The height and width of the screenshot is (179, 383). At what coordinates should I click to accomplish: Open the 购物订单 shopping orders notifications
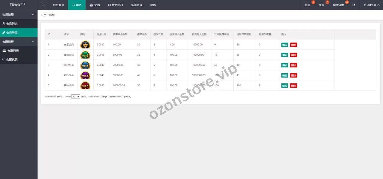(x=338, y=5)
